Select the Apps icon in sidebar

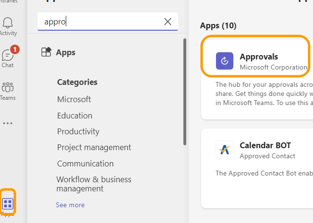coord(8,204)
